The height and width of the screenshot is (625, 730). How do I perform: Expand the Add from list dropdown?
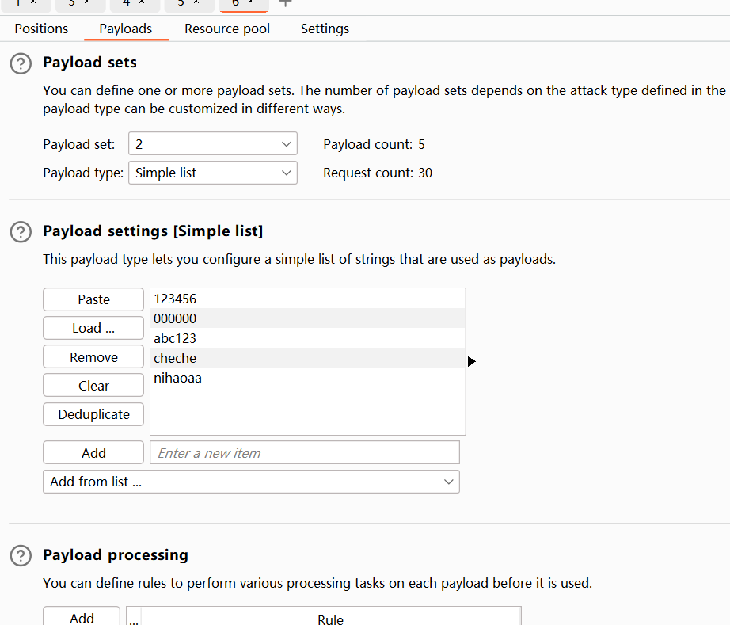[252, 482]
